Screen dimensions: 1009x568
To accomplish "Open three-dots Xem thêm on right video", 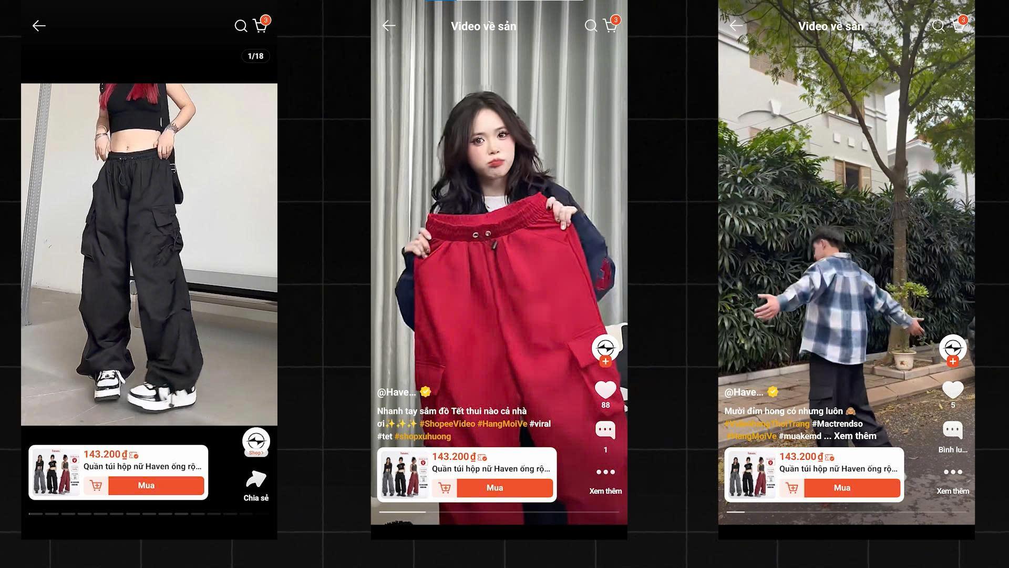I will tap(952, 472).
